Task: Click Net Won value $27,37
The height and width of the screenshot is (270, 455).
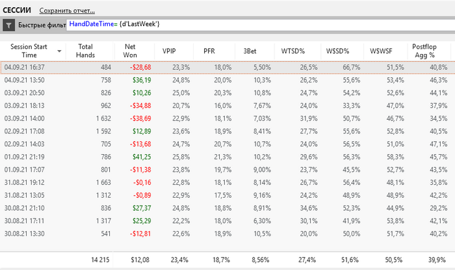Action: point(142,208)
